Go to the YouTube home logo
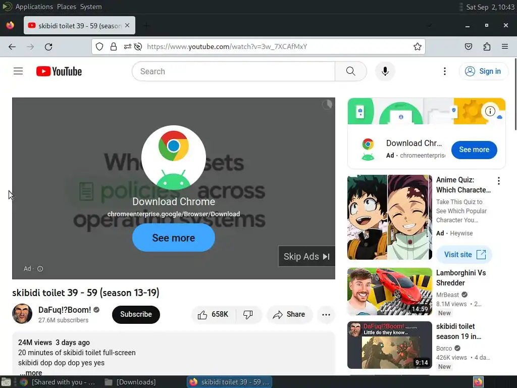Screen dimensions: 517x388 [59, 71]
